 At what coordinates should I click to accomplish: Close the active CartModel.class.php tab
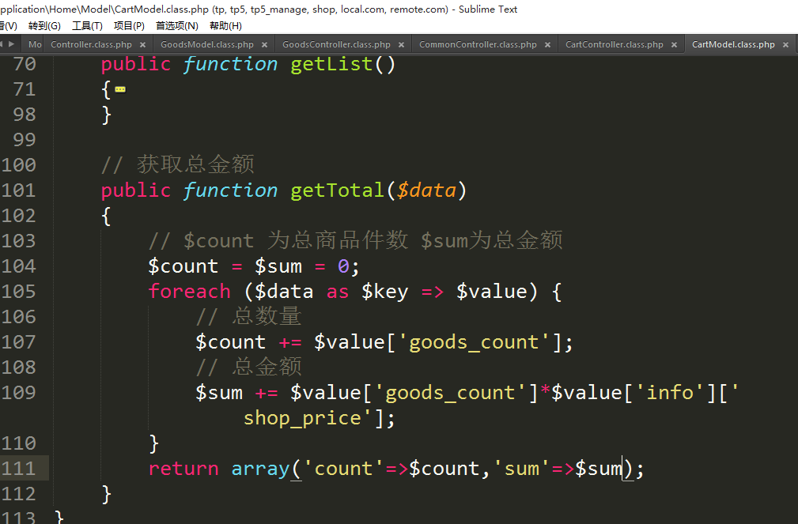[x=786, y=45]
